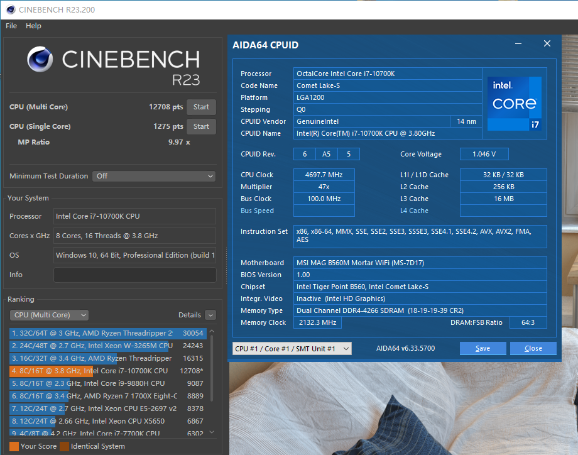
Task: Expand the ranking Details dropdown arrow
Action: point(210,315)
